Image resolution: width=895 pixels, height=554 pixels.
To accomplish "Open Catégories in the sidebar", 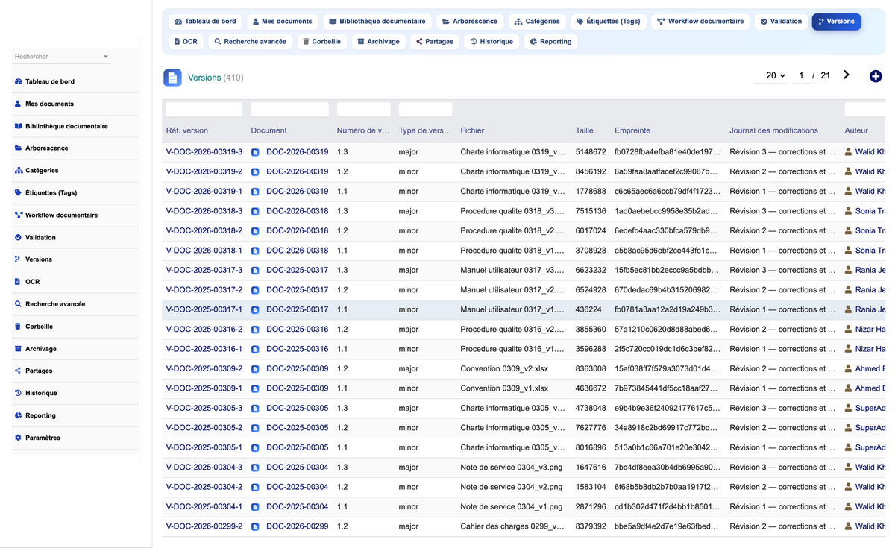I will [37, 171].
